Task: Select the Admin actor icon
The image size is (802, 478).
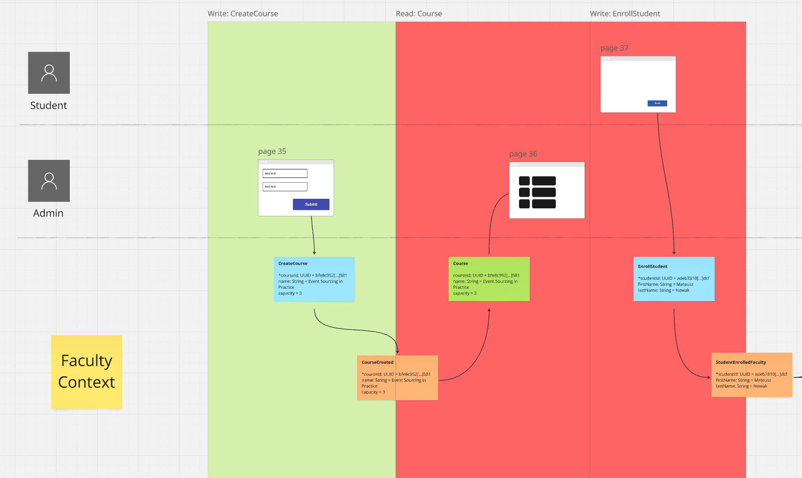Action: coord(48,181)
